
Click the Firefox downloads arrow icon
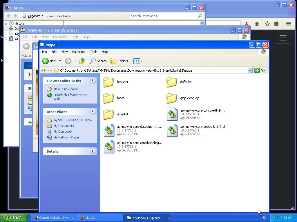tap(247, 23)
